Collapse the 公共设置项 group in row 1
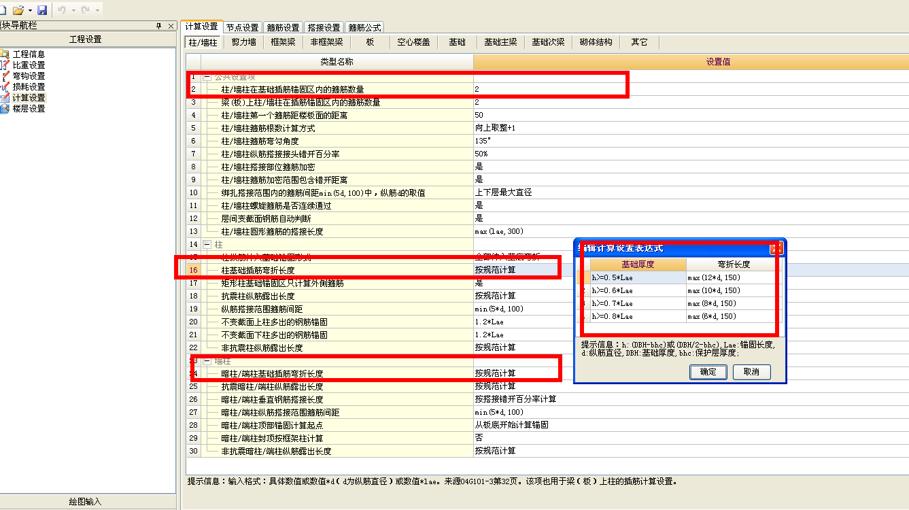This screenshot has width=909, height=510. [207, 77]
